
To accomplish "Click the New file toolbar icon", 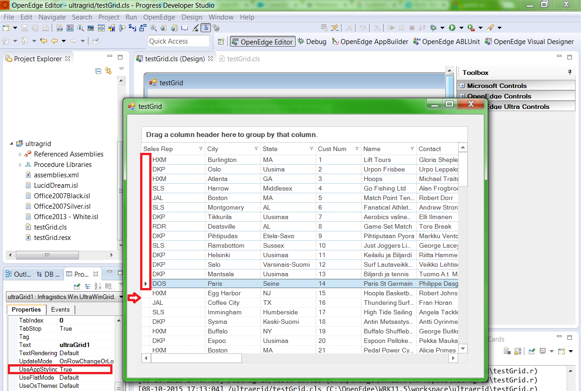I will point(5,28).
